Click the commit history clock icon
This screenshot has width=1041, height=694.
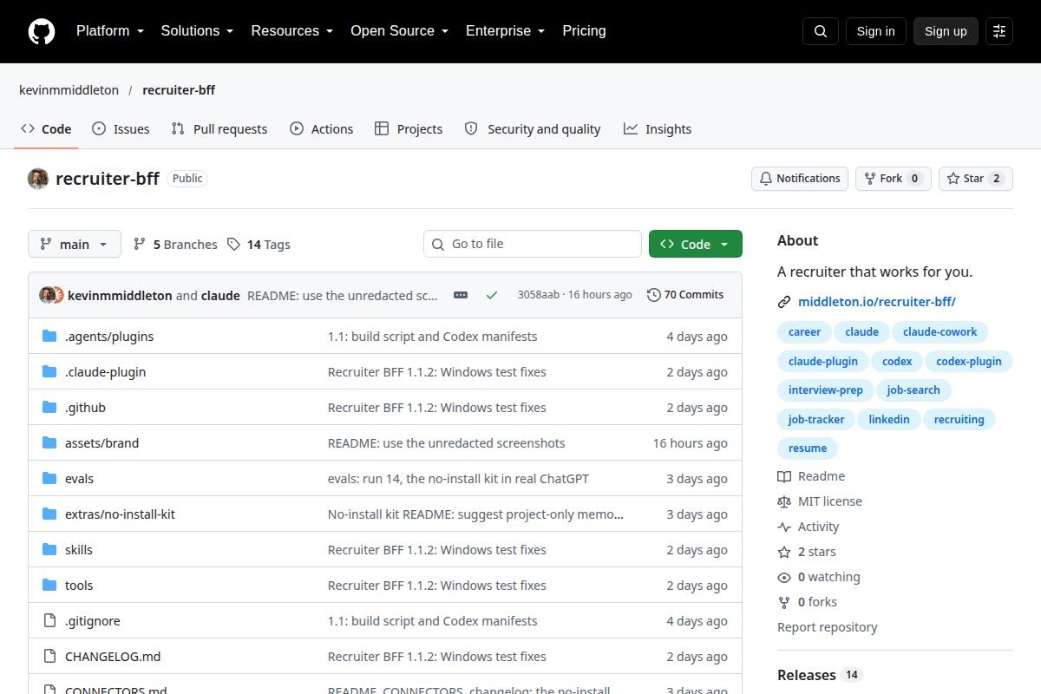pos(654,295)
